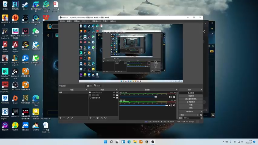Open OBS Edit (E) menu
This screenshot has height=145, width=258.
coord(69,21)
